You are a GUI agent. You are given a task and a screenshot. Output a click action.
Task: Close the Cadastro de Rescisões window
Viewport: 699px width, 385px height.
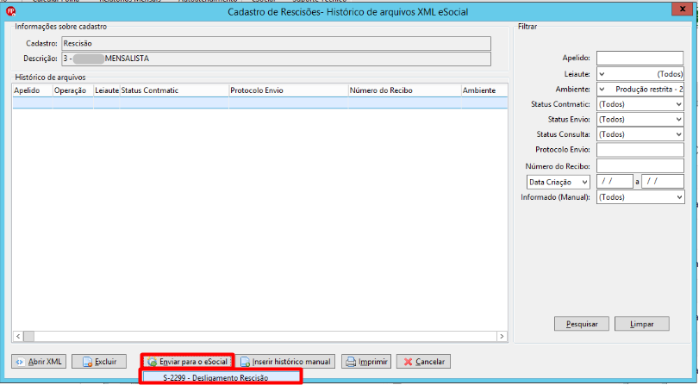tap(683, 9)
